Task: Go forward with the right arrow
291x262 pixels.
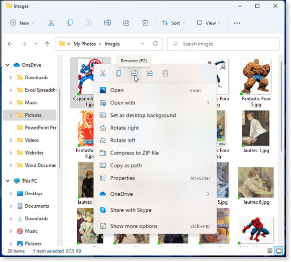Action: (24, 44)
